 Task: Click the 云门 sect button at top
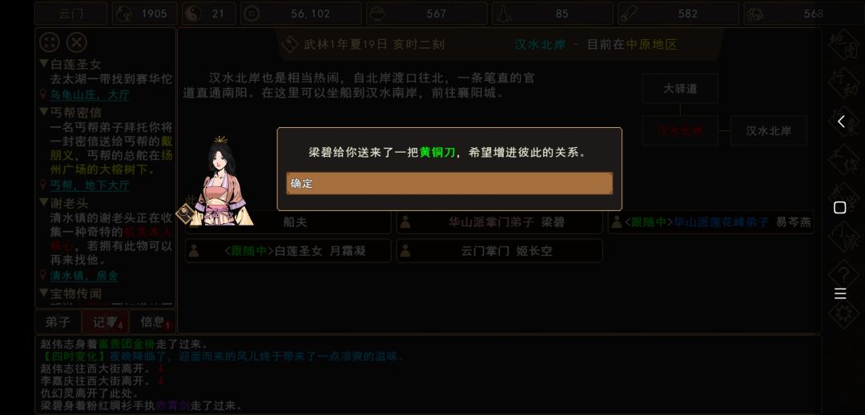click(x=71, y=14)
